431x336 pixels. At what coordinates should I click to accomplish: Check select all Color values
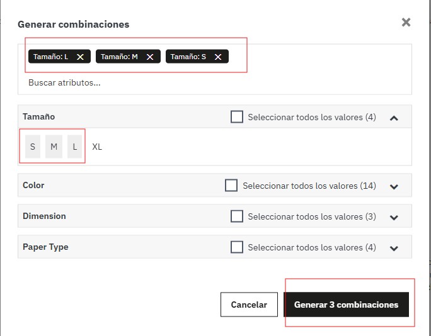coord(231,185)
